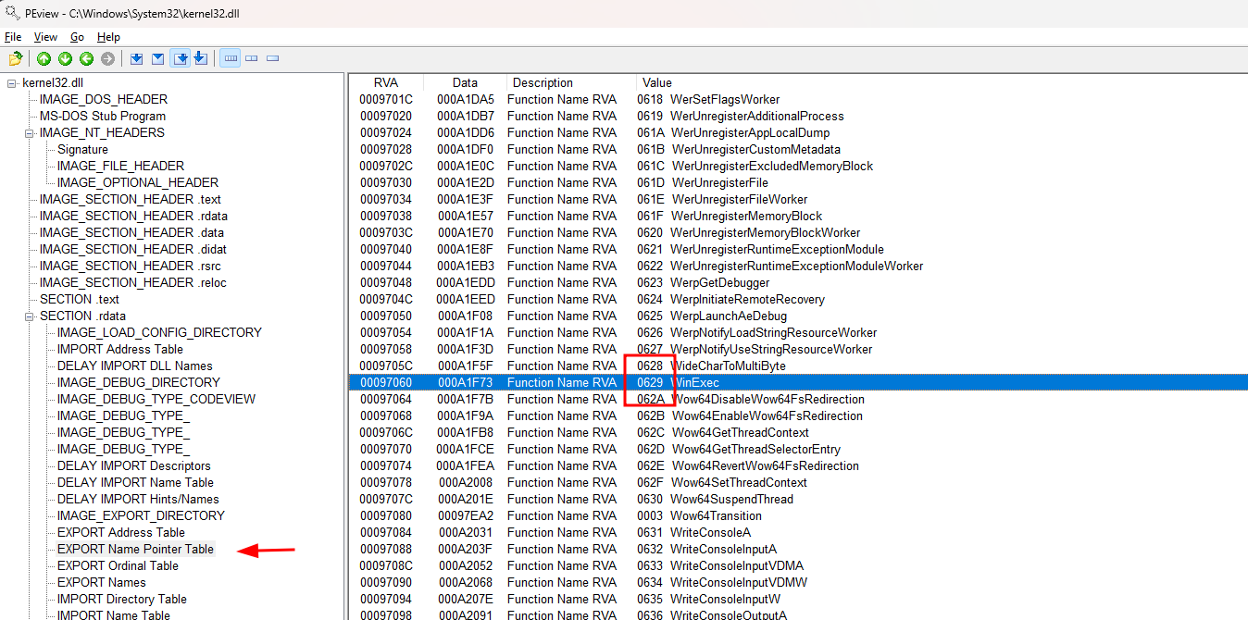
Task: Open the View menu
Action: [45, 37]
